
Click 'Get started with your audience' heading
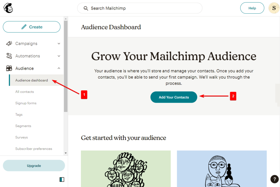click(x=123, y=138)
